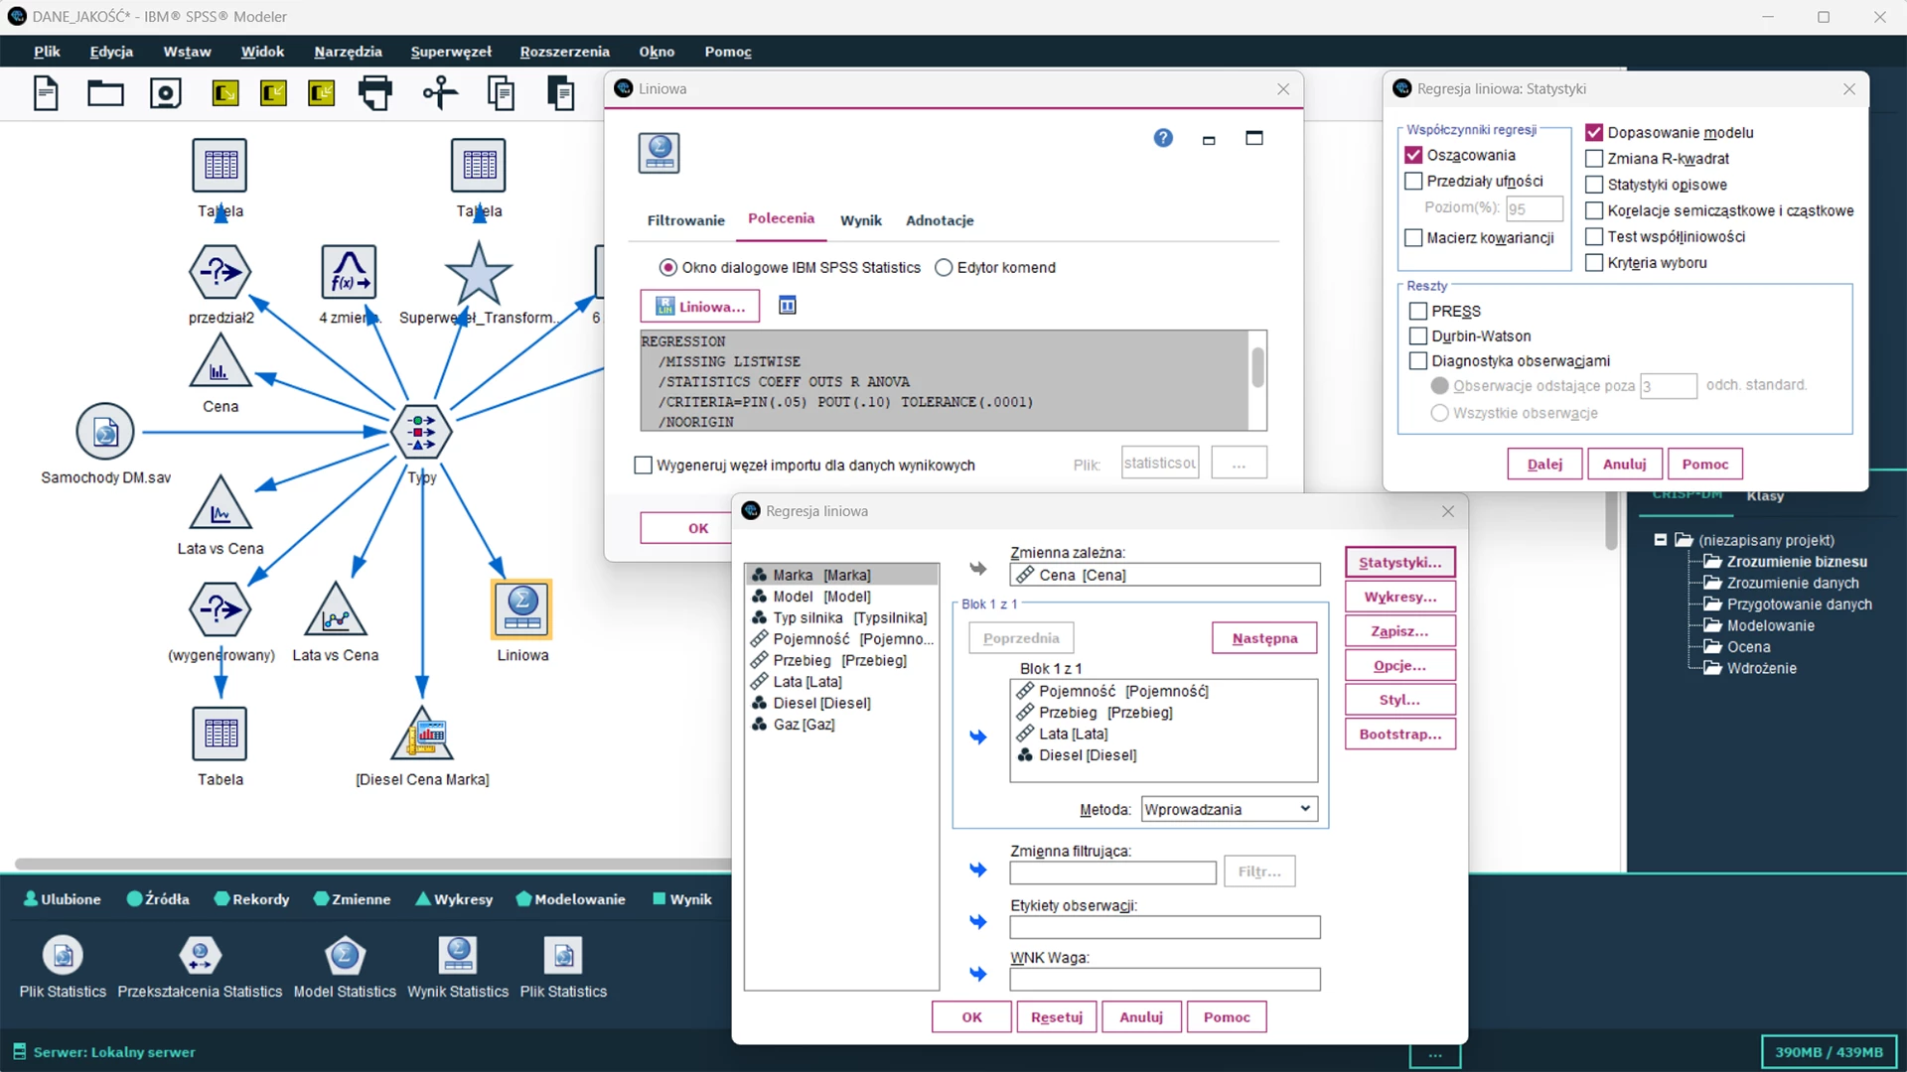
Task: Check Wygeneruj węzeł importu dla danych wynikowych
Action: (643, 465)
